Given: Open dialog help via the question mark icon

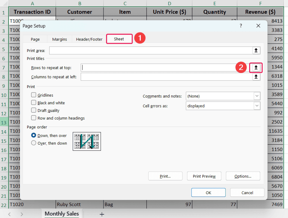Looking at the screenshot, I should [x=241, y=26].
